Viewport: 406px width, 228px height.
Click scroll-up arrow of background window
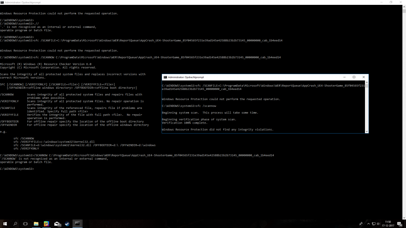click(404, 6)
